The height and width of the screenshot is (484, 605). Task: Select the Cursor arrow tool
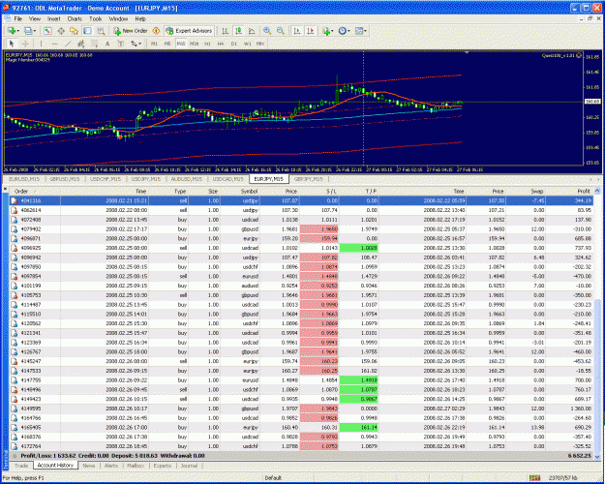click(12, 44)
